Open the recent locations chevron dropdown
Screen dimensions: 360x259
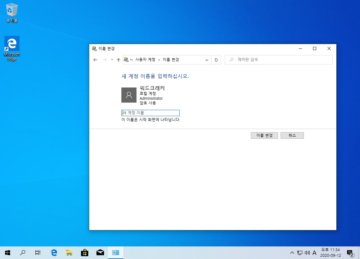(x=112, y=60)
